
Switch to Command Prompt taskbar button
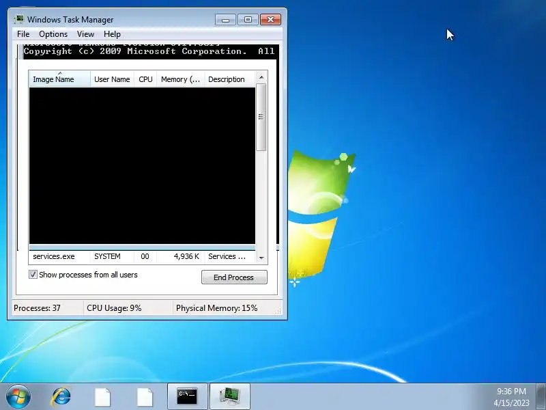(187, 397)
